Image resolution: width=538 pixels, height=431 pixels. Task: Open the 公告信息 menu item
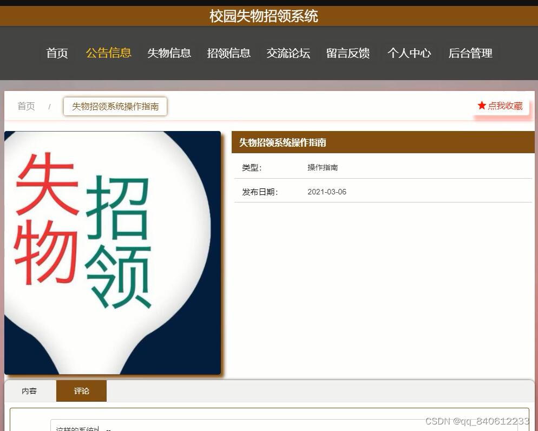coord(108,53)
